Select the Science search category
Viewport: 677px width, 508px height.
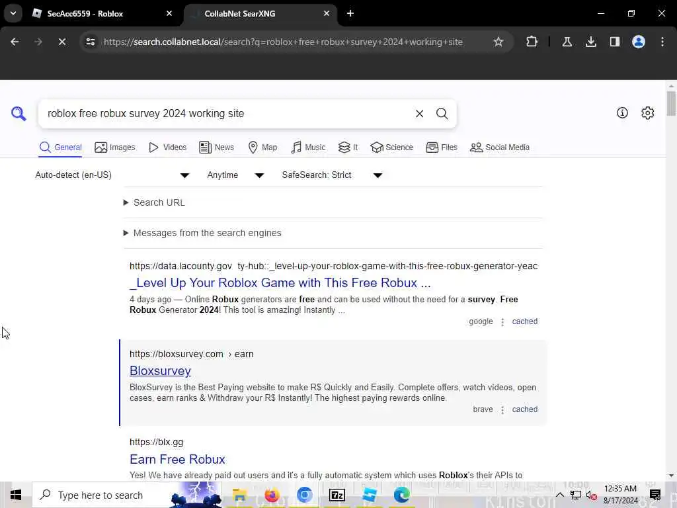pos(391,148)
